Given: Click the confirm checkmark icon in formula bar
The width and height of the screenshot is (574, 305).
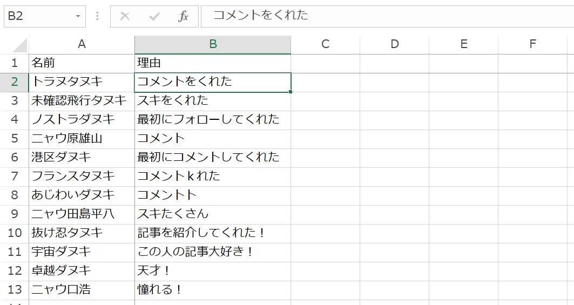Looking at the screenshot, I should (154, 16).
